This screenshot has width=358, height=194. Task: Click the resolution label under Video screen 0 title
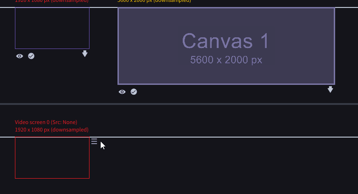[51, 130]
